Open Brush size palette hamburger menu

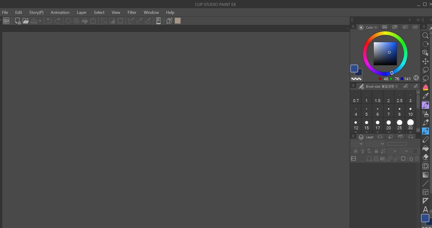point(353,86)
